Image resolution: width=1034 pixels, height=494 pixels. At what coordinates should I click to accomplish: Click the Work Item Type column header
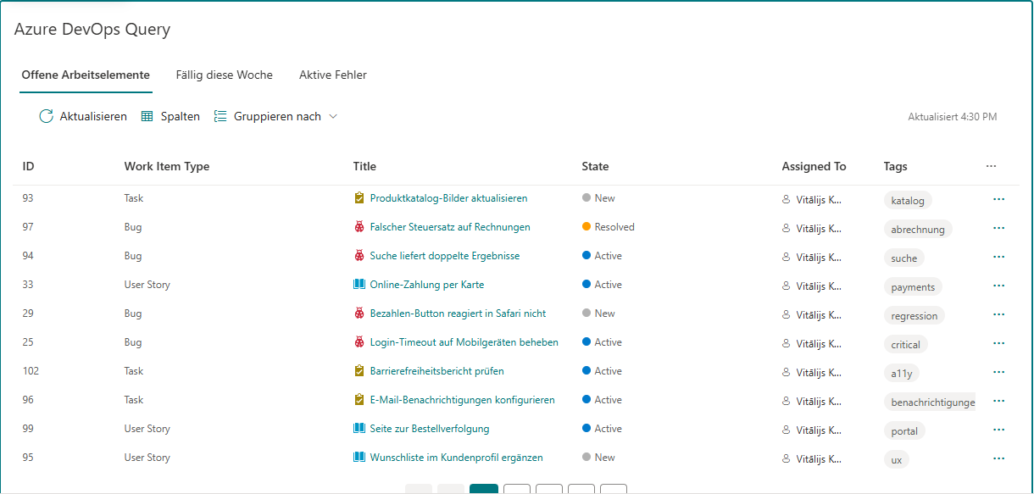[167, 166]
